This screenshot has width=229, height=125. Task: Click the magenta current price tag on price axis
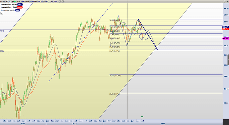pos(225,39)
